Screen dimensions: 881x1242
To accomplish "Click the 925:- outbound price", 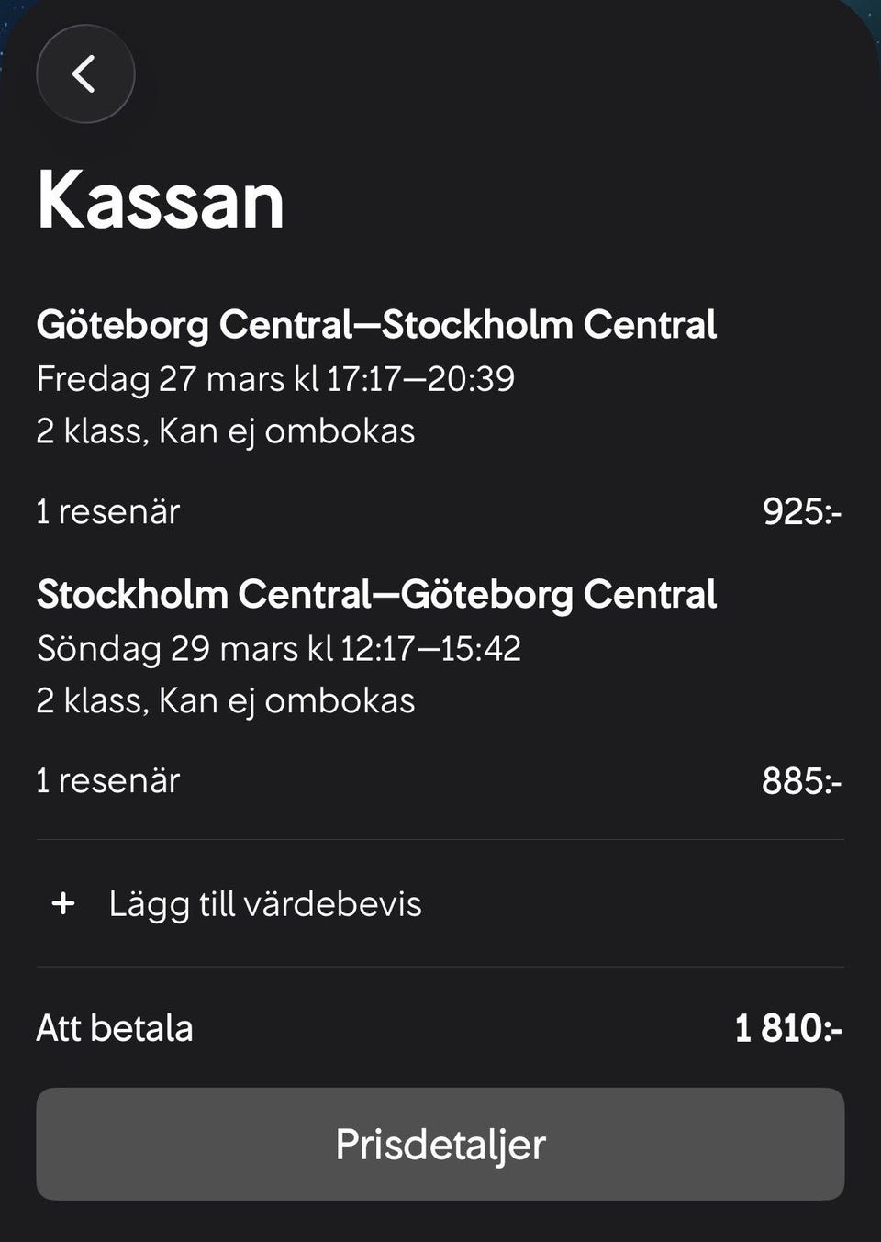I will coord(801,511).
